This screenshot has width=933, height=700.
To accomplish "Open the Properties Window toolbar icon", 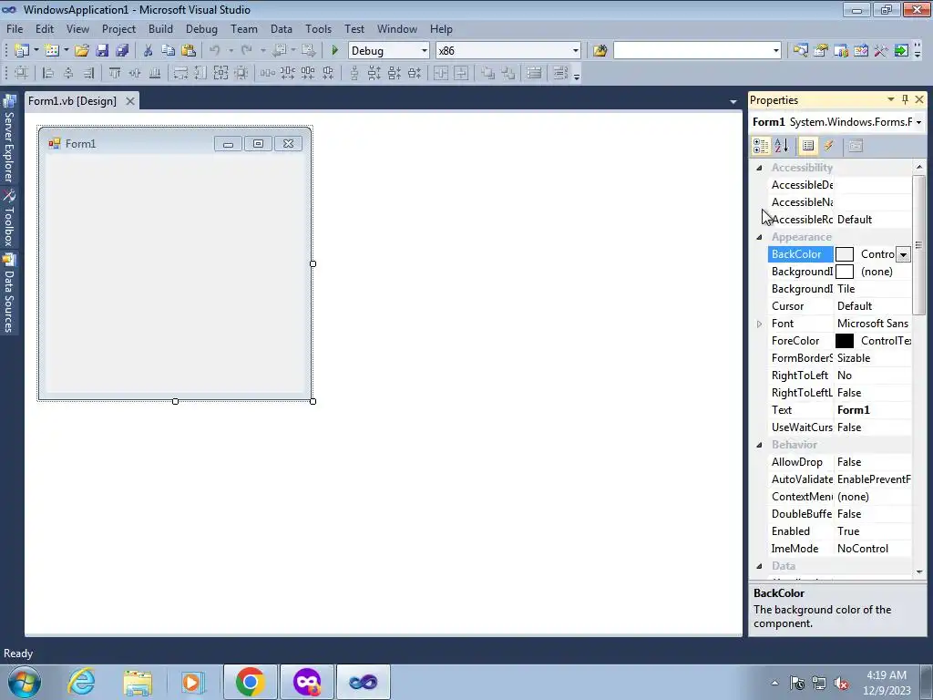I will pos(821,51).
